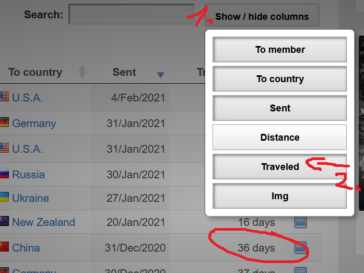Viewport: 364px width, 273px height.
Task: Toggle the Traveled column visibility
Action: click(280, 167)
